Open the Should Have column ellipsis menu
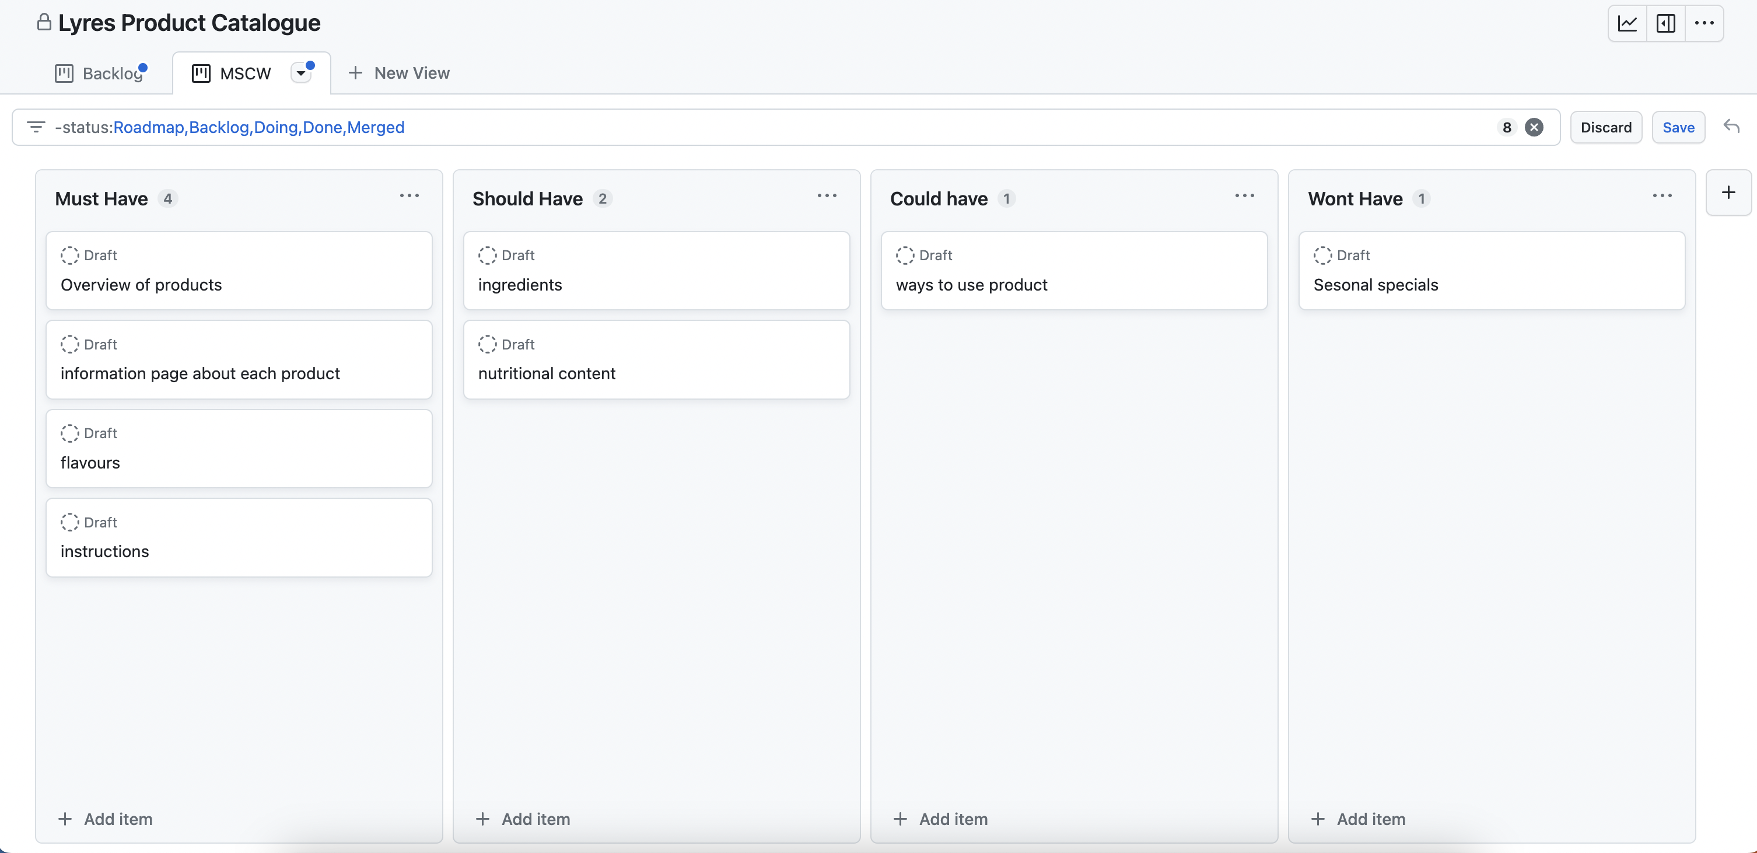 [x=827, y=196]
